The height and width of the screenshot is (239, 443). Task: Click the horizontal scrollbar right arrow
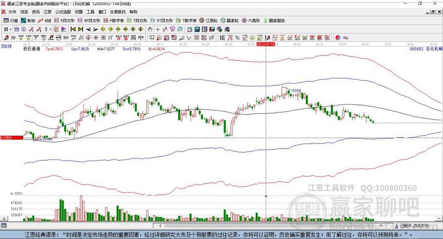(x=381, y=226)
